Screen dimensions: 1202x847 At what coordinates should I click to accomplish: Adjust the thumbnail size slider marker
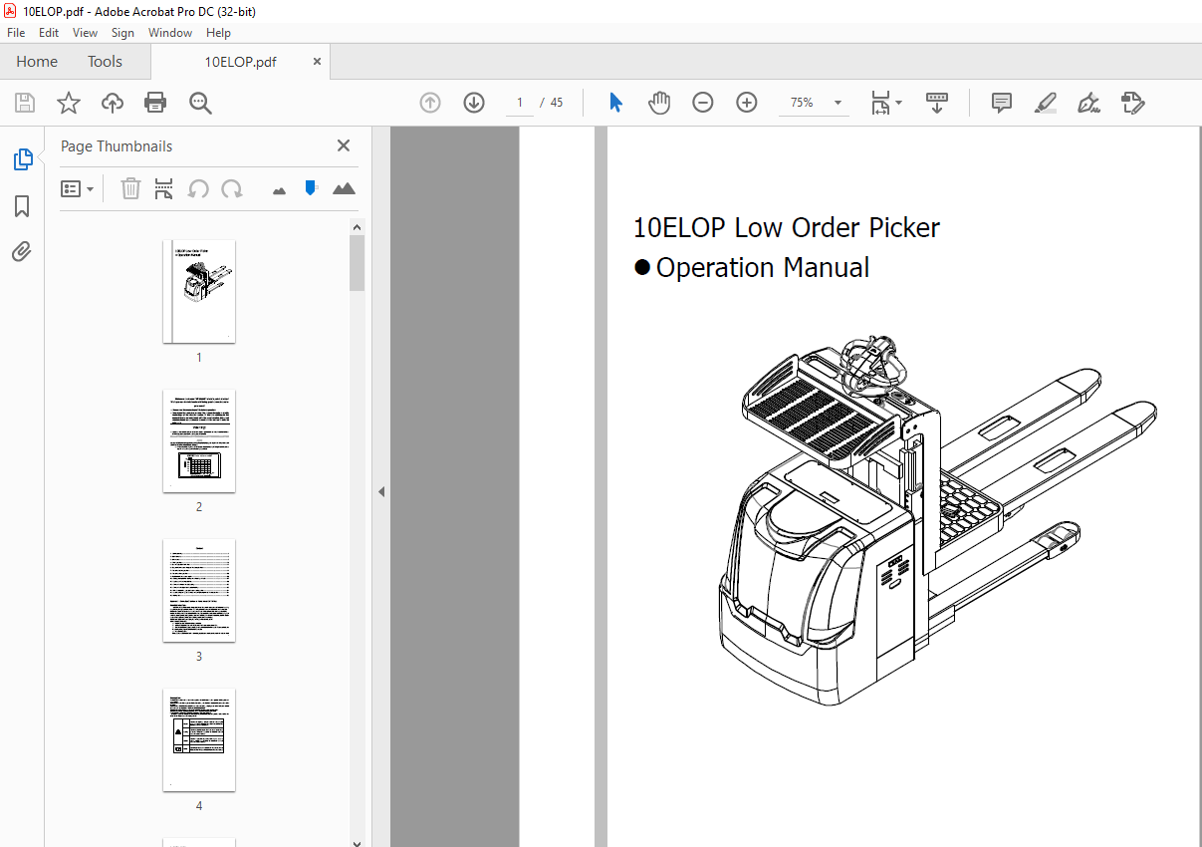pos(311,187)
